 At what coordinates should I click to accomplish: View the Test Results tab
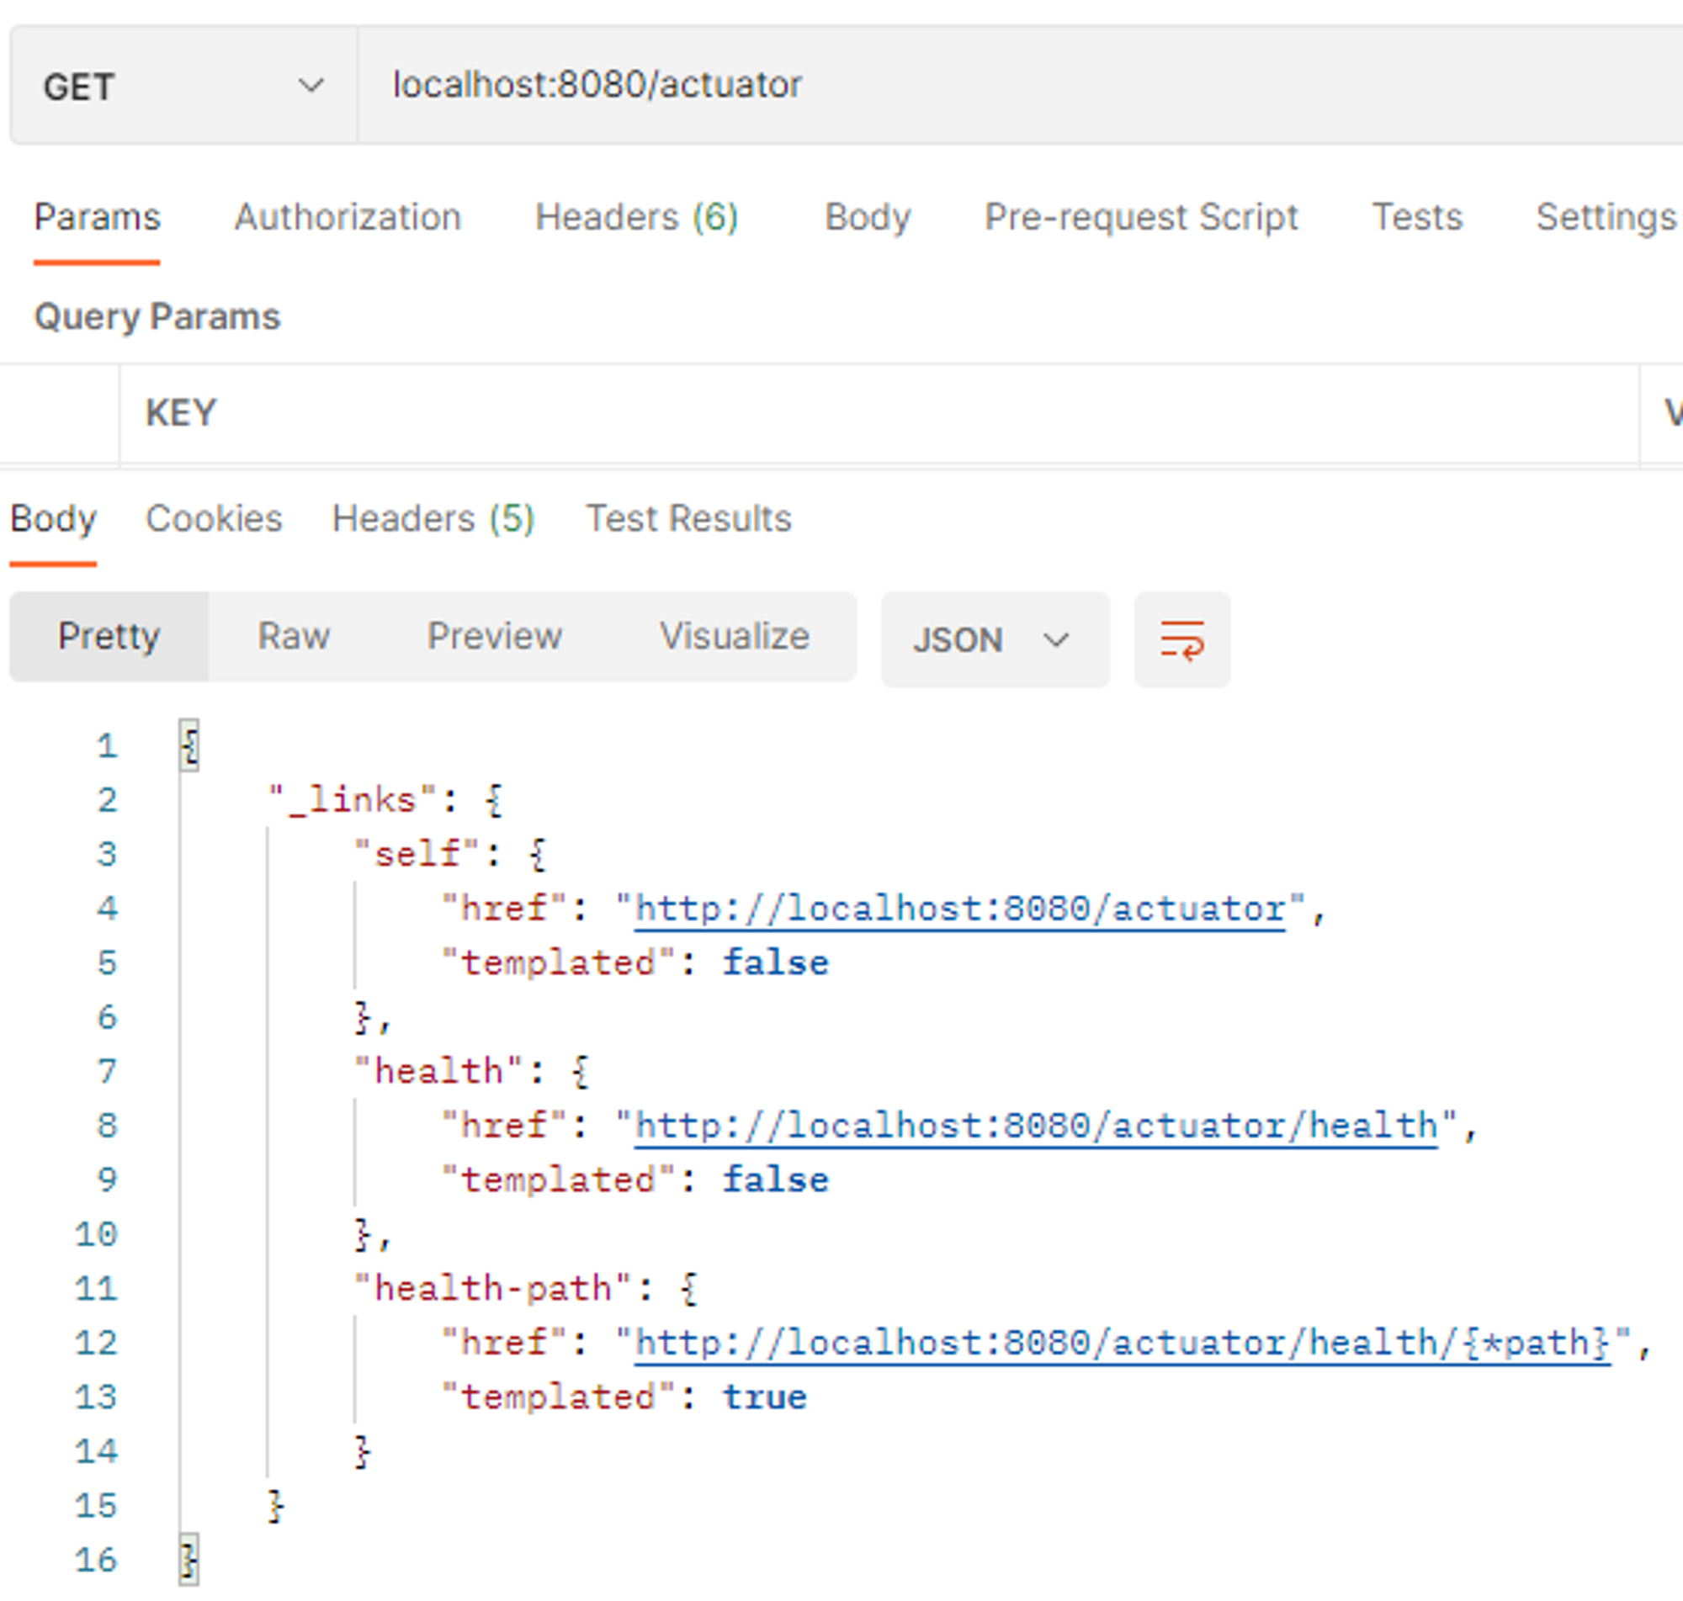(688, 518)
